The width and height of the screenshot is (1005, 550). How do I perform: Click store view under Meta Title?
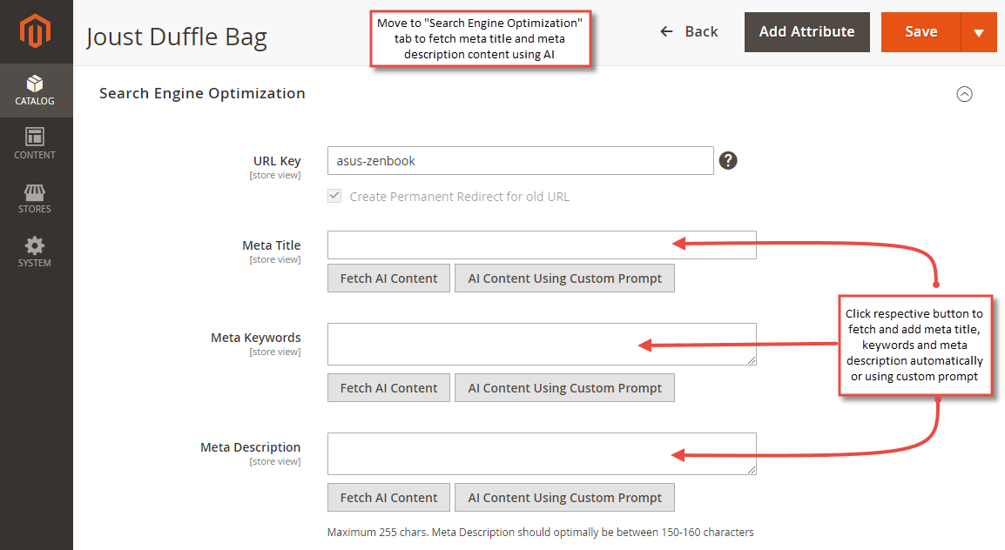[x=275, y=258]
